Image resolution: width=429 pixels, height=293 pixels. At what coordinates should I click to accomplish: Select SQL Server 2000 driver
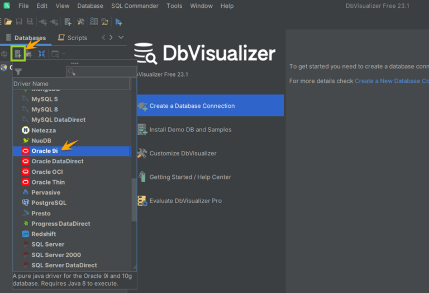56,255
